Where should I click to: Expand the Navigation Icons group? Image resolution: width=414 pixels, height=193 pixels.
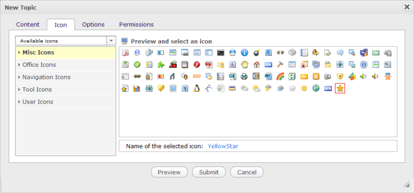click(65, 77)
